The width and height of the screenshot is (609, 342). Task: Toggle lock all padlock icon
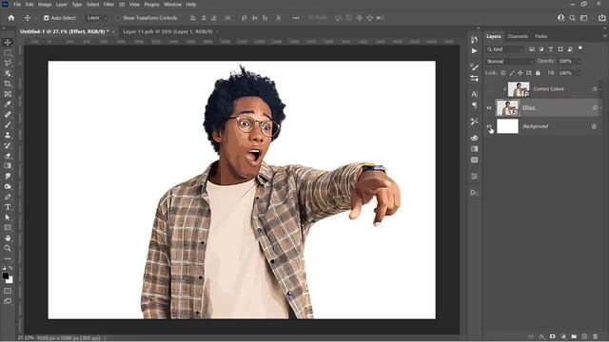point(538,73)
